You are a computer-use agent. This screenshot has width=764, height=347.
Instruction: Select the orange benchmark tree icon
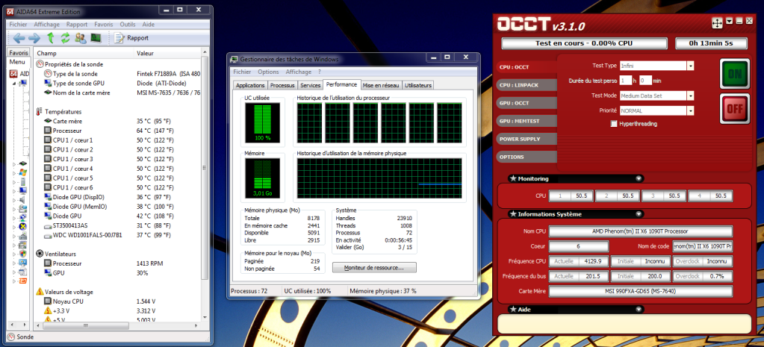pos(23,281)
